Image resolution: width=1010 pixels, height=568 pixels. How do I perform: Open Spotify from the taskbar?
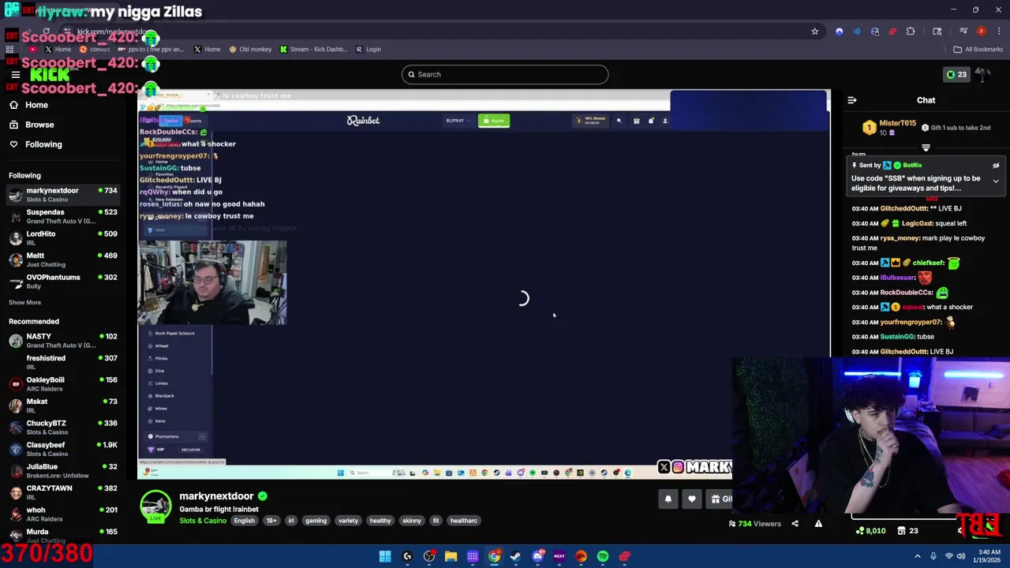pyautogui.click(x=603, y=556)
